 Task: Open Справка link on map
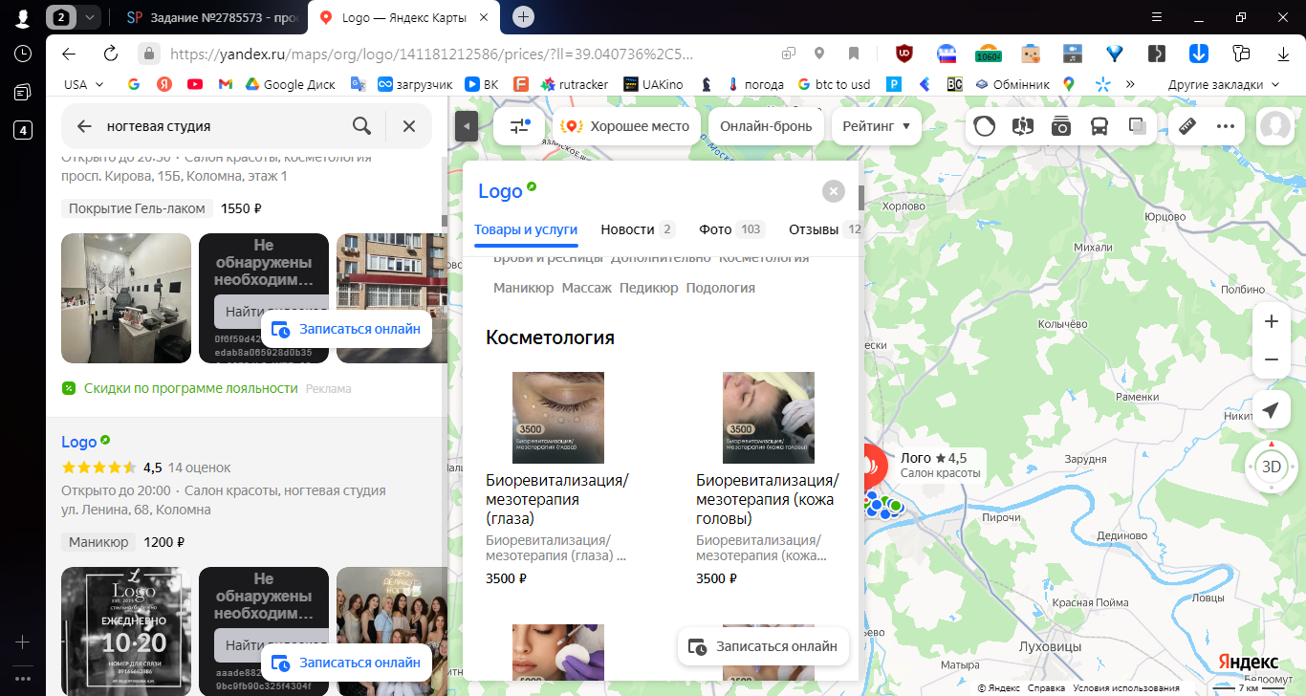1047,688
